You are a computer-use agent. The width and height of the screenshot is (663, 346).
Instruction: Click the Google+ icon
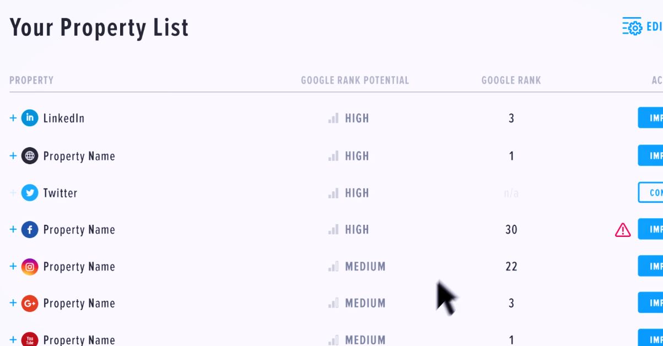30,303
